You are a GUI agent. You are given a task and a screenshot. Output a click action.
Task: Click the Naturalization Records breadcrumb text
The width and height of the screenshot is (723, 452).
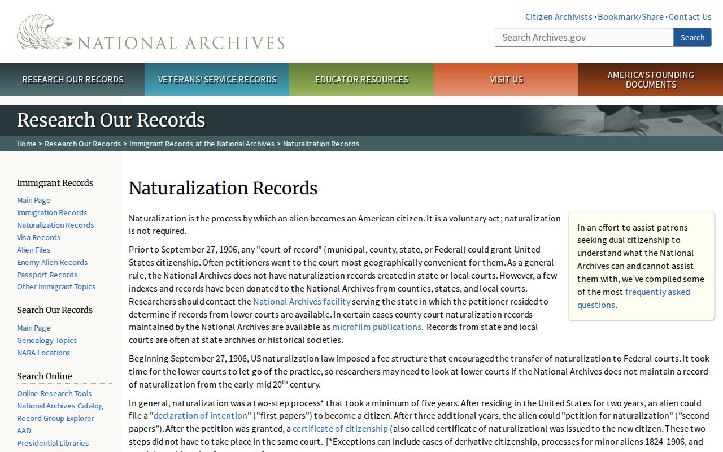pyautogui.click(x=321, y=144)
